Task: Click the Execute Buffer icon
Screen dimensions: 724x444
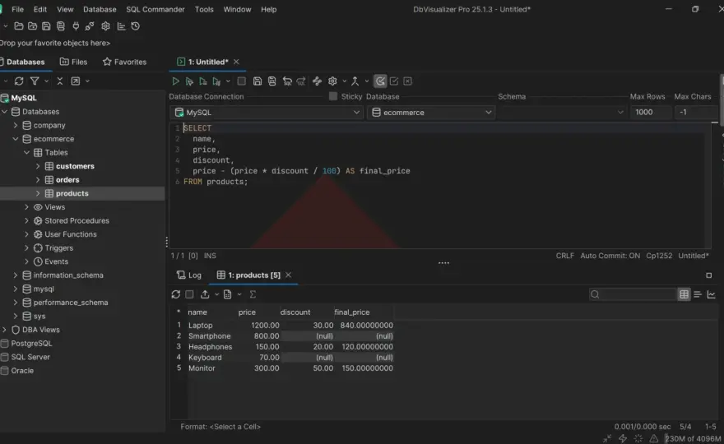Action: coord(202,81)
